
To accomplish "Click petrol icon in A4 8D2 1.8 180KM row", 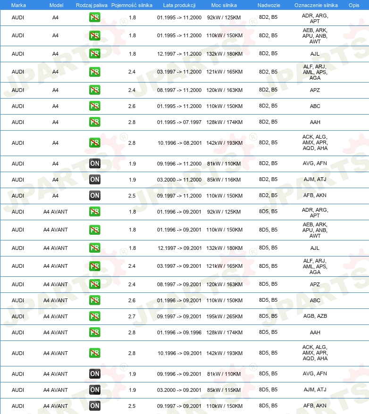I will coord(94,54).
